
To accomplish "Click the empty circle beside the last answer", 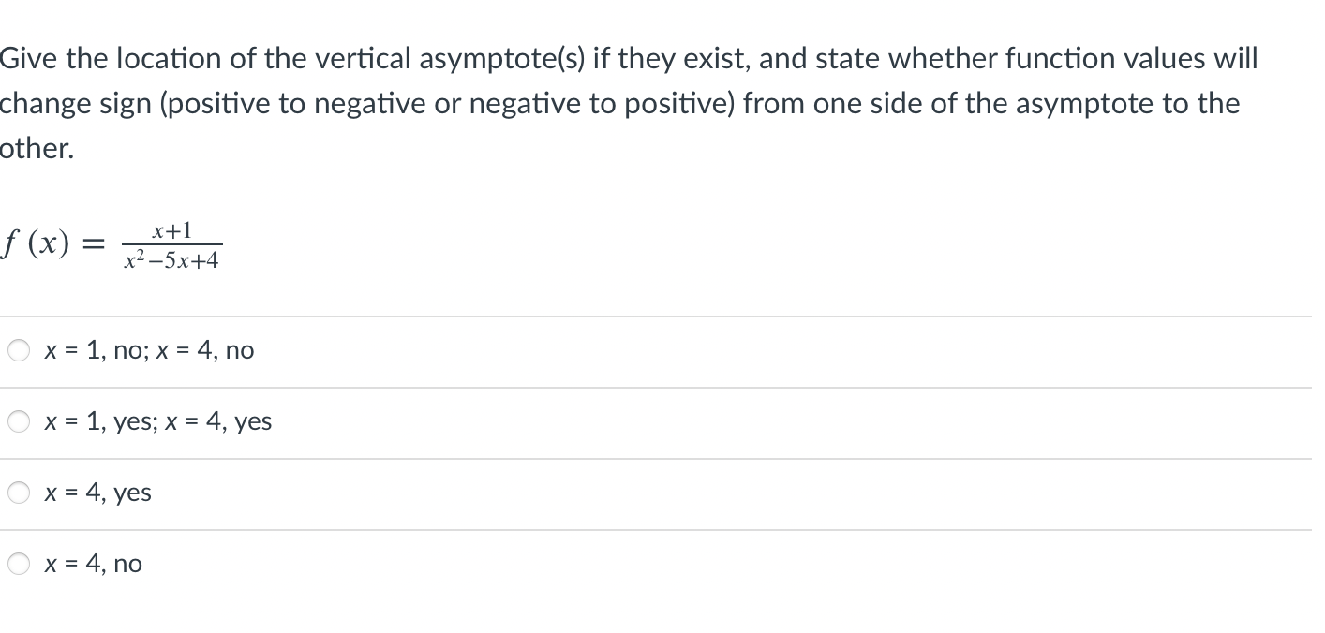I will coord(18,564).
